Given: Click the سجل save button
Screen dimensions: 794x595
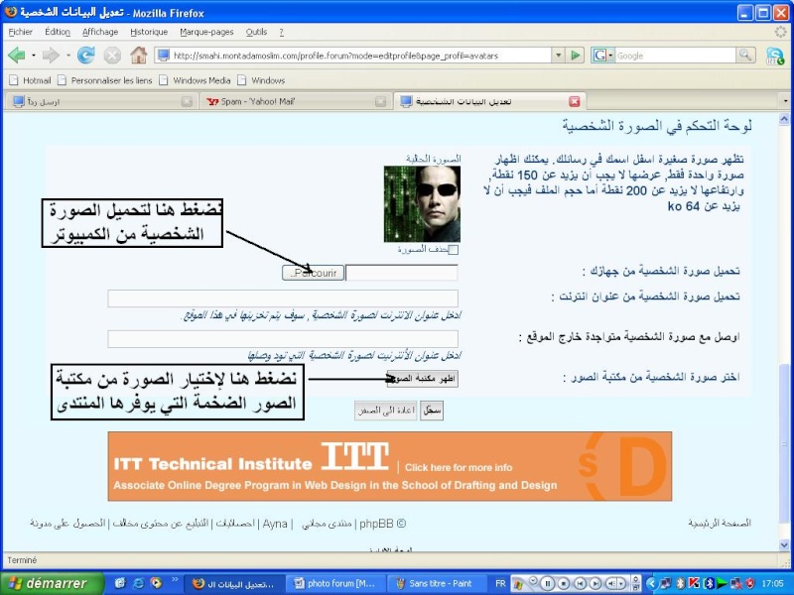Looking at the screenshot, I should [432, 411].
